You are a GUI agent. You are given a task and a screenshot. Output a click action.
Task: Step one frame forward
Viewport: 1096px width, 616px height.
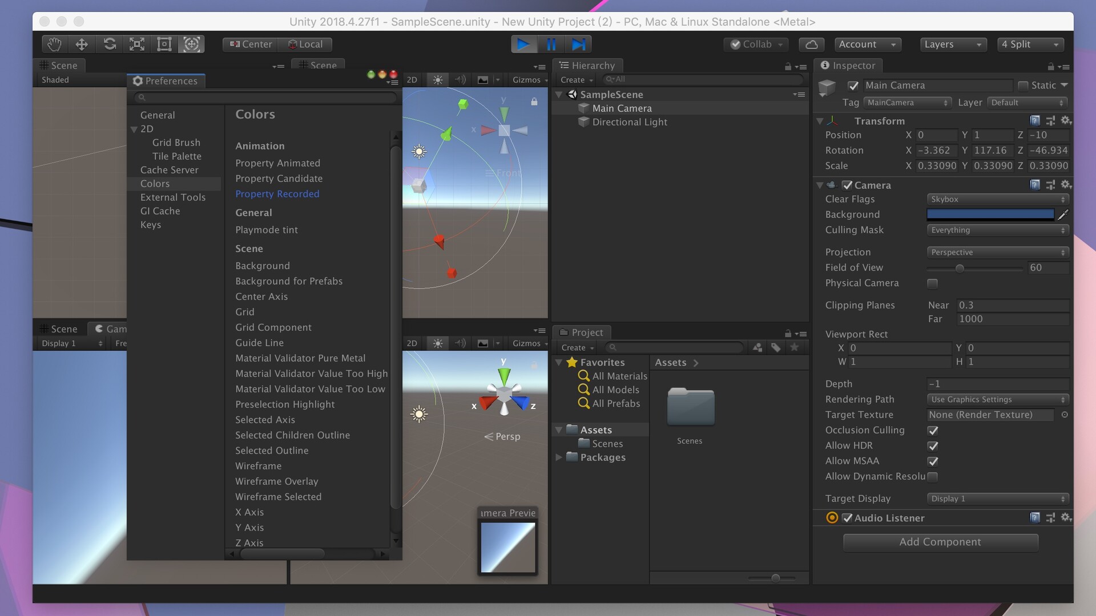click(x=578, y=44)
